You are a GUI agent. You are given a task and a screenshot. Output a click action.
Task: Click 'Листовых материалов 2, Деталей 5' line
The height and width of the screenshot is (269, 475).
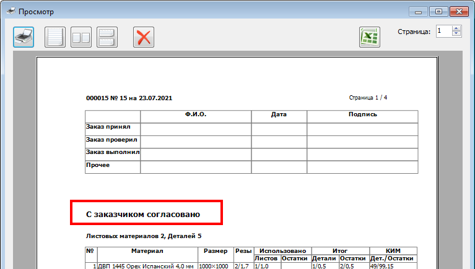click(144, 236)
